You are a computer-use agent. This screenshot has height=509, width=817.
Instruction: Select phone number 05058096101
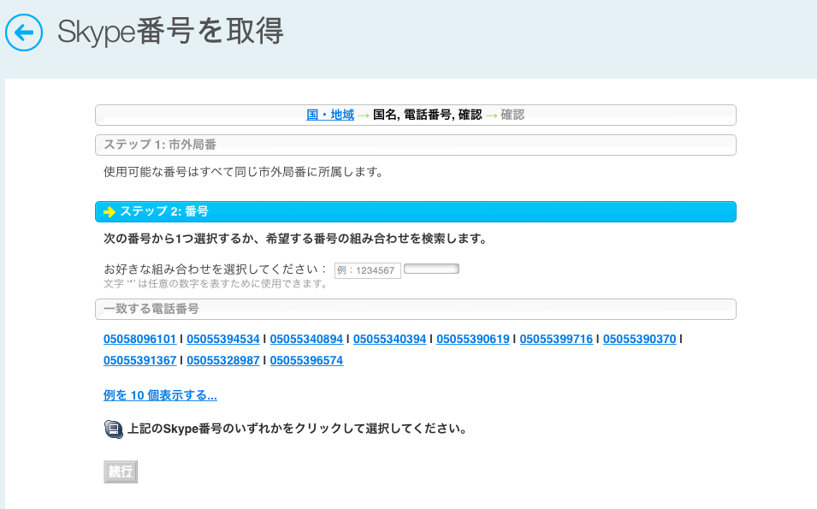139,339
